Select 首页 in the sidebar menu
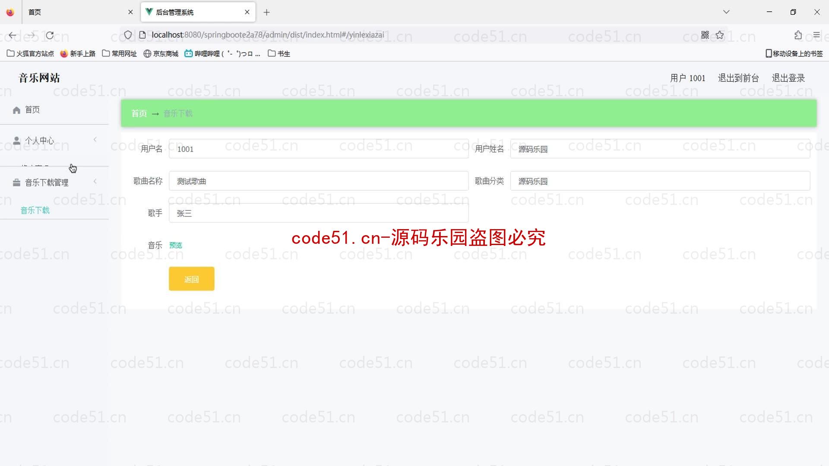829x466 pixels. [x=54, y=110]
